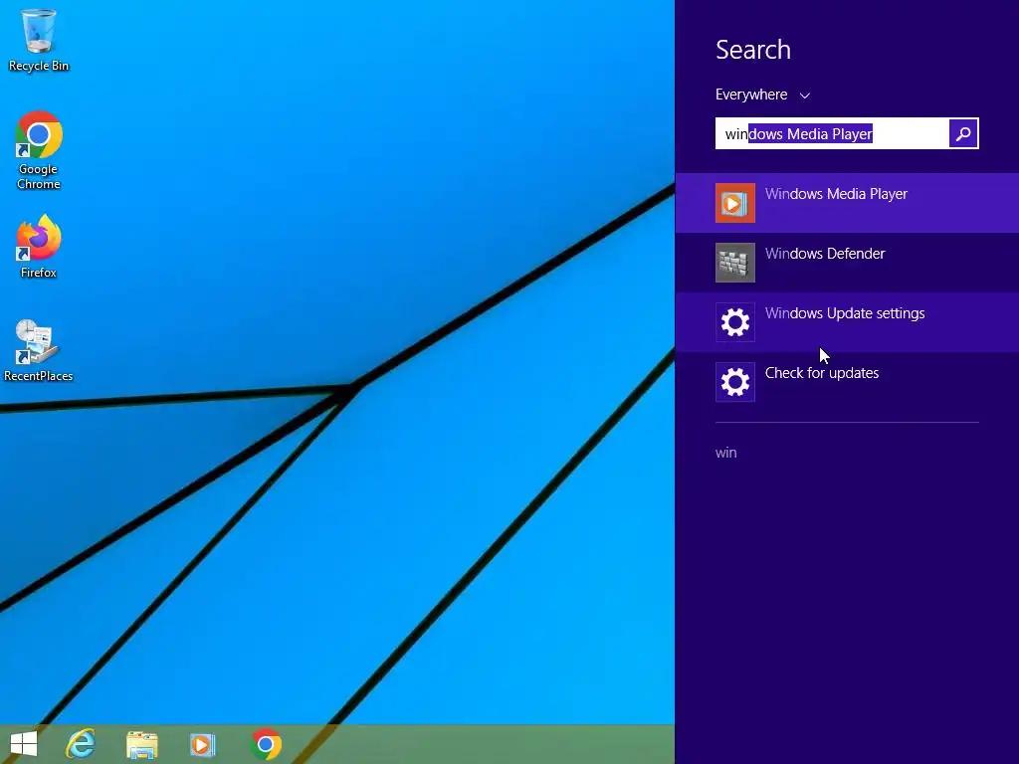Open the Recycle Bin desktop icon
The image size is (1019, 764).
click(x=39, y=40)
